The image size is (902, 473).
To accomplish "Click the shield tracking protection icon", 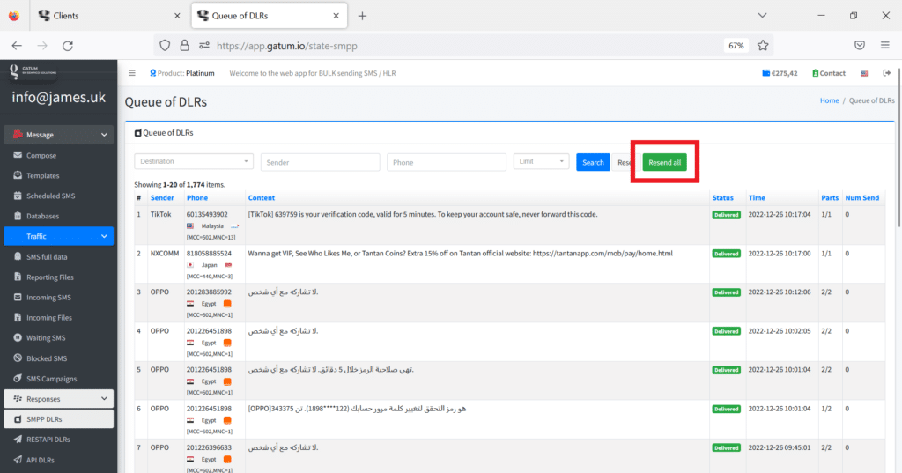I will coord(165,46).
